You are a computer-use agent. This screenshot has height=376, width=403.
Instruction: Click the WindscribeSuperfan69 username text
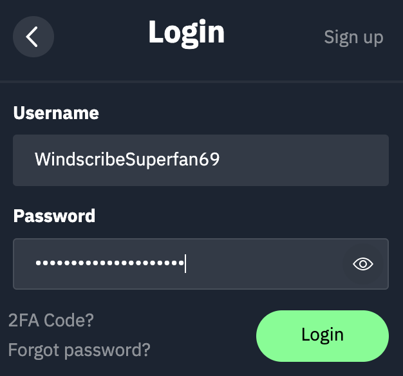coord(127,160)
